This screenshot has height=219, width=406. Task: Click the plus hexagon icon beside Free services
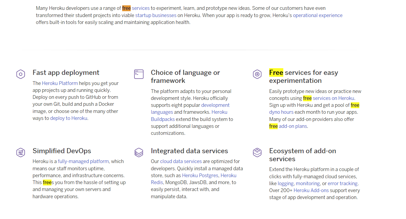pyautogui.click(x=257, y=74)
